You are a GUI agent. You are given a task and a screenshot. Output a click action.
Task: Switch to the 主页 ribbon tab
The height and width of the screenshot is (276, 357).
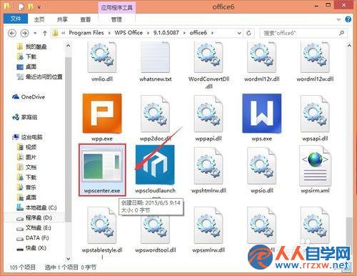39,19
